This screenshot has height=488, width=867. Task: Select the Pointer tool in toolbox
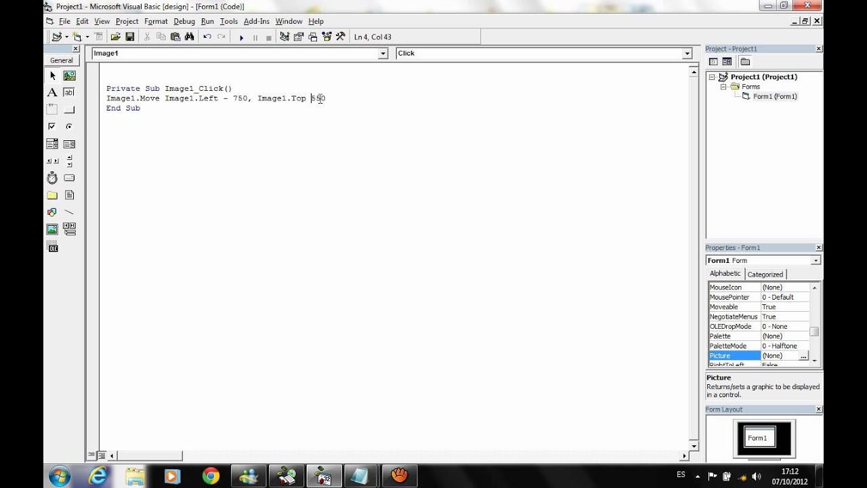tap(52, 76)
